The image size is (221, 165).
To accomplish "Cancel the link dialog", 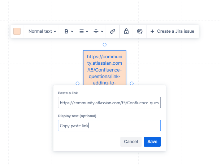I will 131,142.
